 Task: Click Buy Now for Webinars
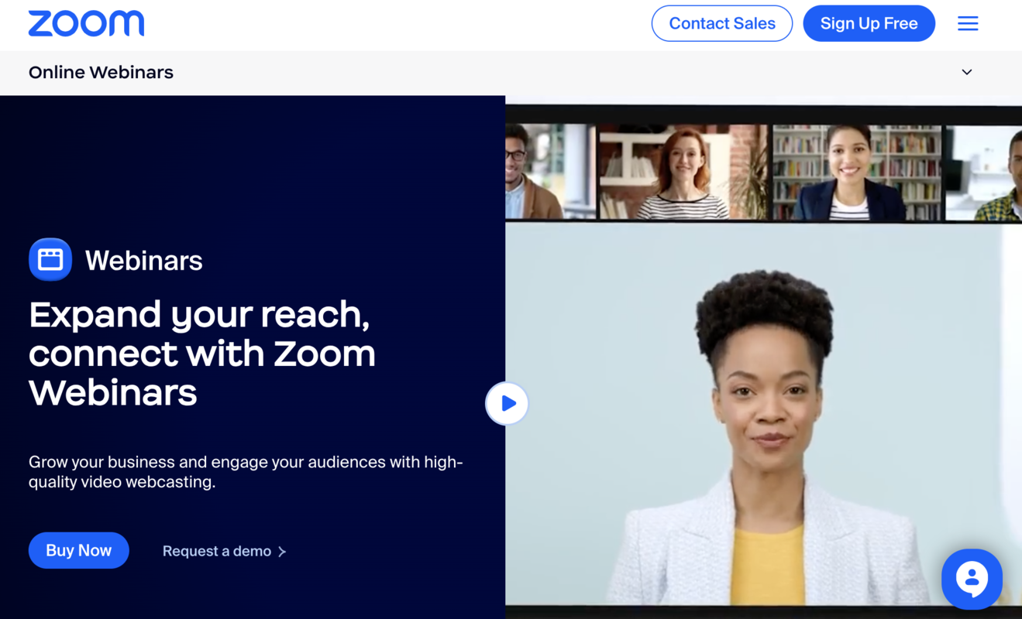[x=78, y=550]
